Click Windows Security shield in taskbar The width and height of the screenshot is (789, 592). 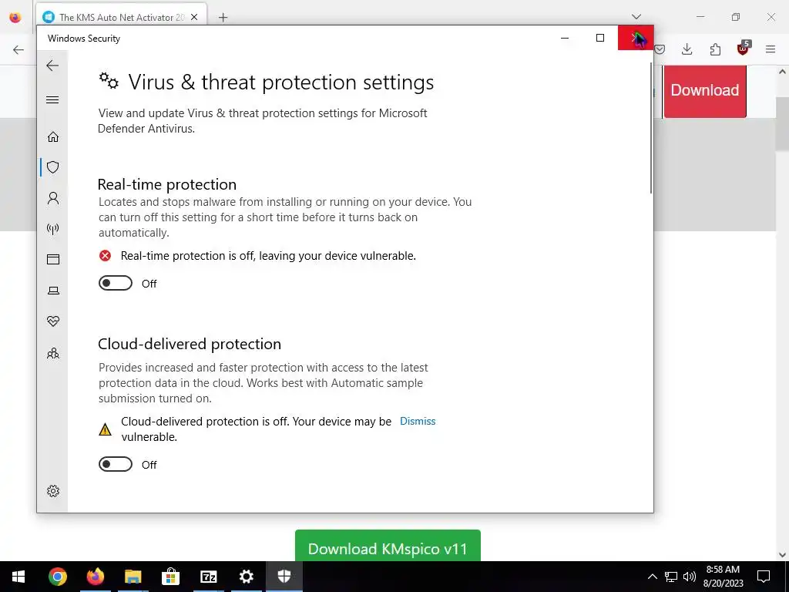[284, 577]
